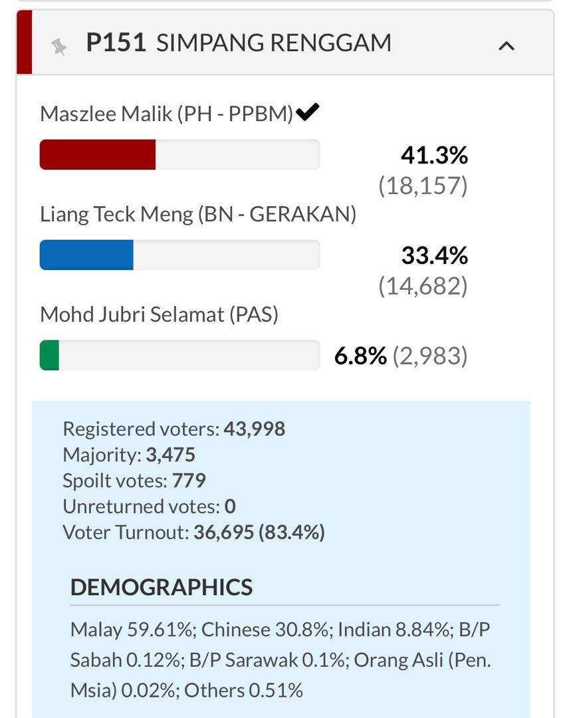Screen dimensions: 567x718
Task: Click the Registered voters 43,998 line
Action: coord(173,429)
